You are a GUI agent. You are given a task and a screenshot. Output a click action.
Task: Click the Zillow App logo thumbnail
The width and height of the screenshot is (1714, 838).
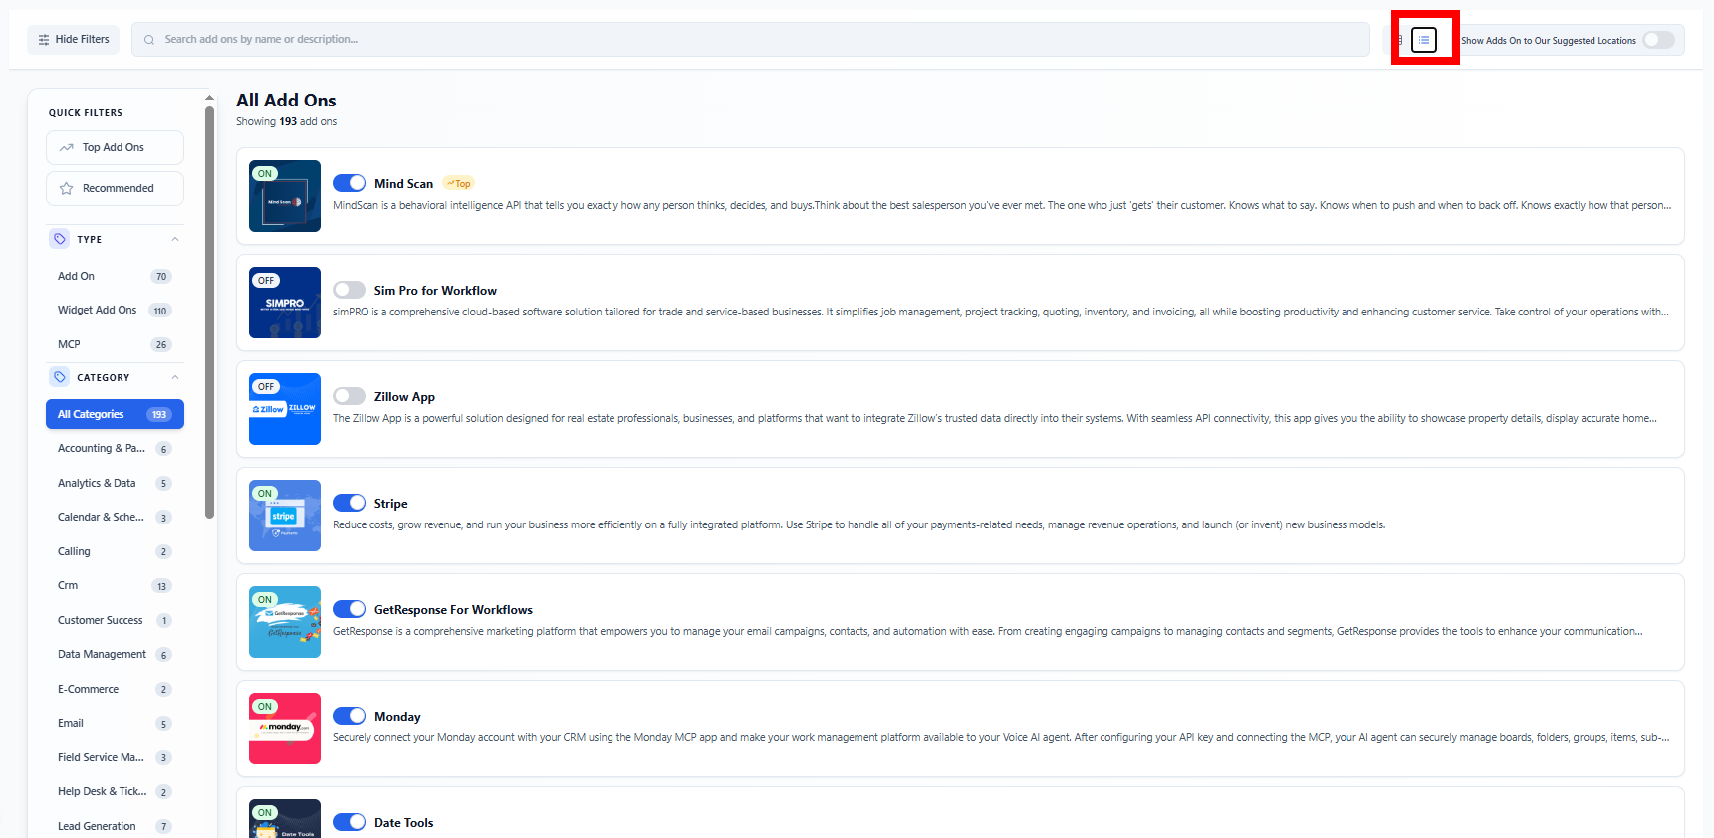(285, 409)
